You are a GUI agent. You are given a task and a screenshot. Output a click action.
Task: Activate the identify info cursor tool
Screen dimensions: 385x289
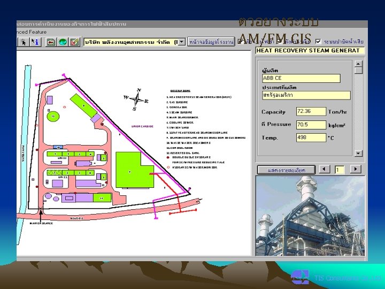pos(36,42)
